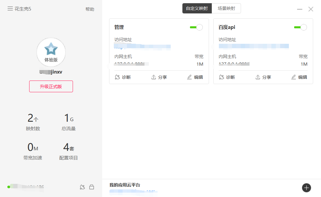
Task: Add a new mapping with plus button
Action: click(306, 188)
